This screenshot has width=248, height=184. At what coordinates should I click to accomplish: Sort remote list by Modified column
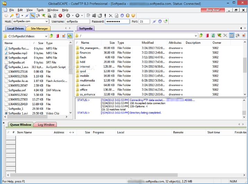[x=153, y=43]
